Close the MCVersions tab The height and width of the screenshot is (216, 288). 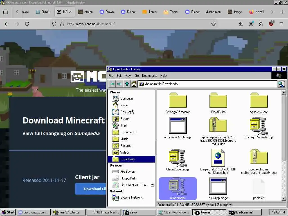[70, 12]
